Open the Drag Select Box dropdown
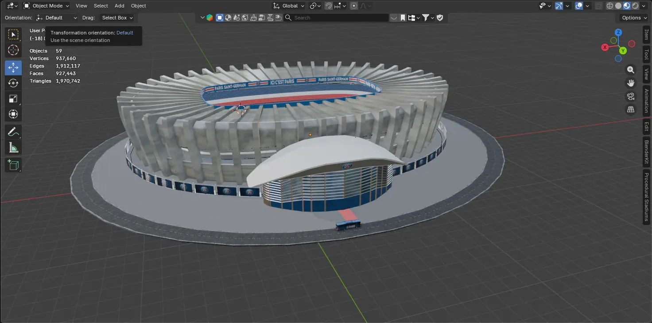 click(117, 18)
